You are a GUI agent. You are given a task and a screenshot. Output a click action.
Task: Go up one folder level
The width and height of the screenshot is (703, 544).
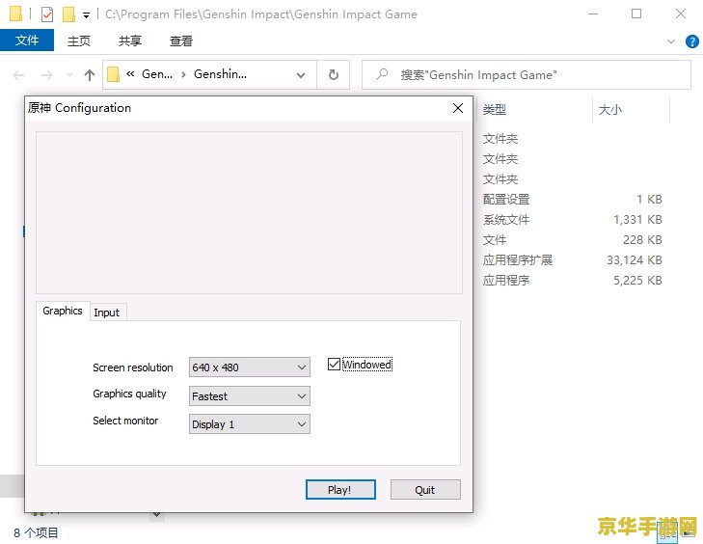coord(90,75)
